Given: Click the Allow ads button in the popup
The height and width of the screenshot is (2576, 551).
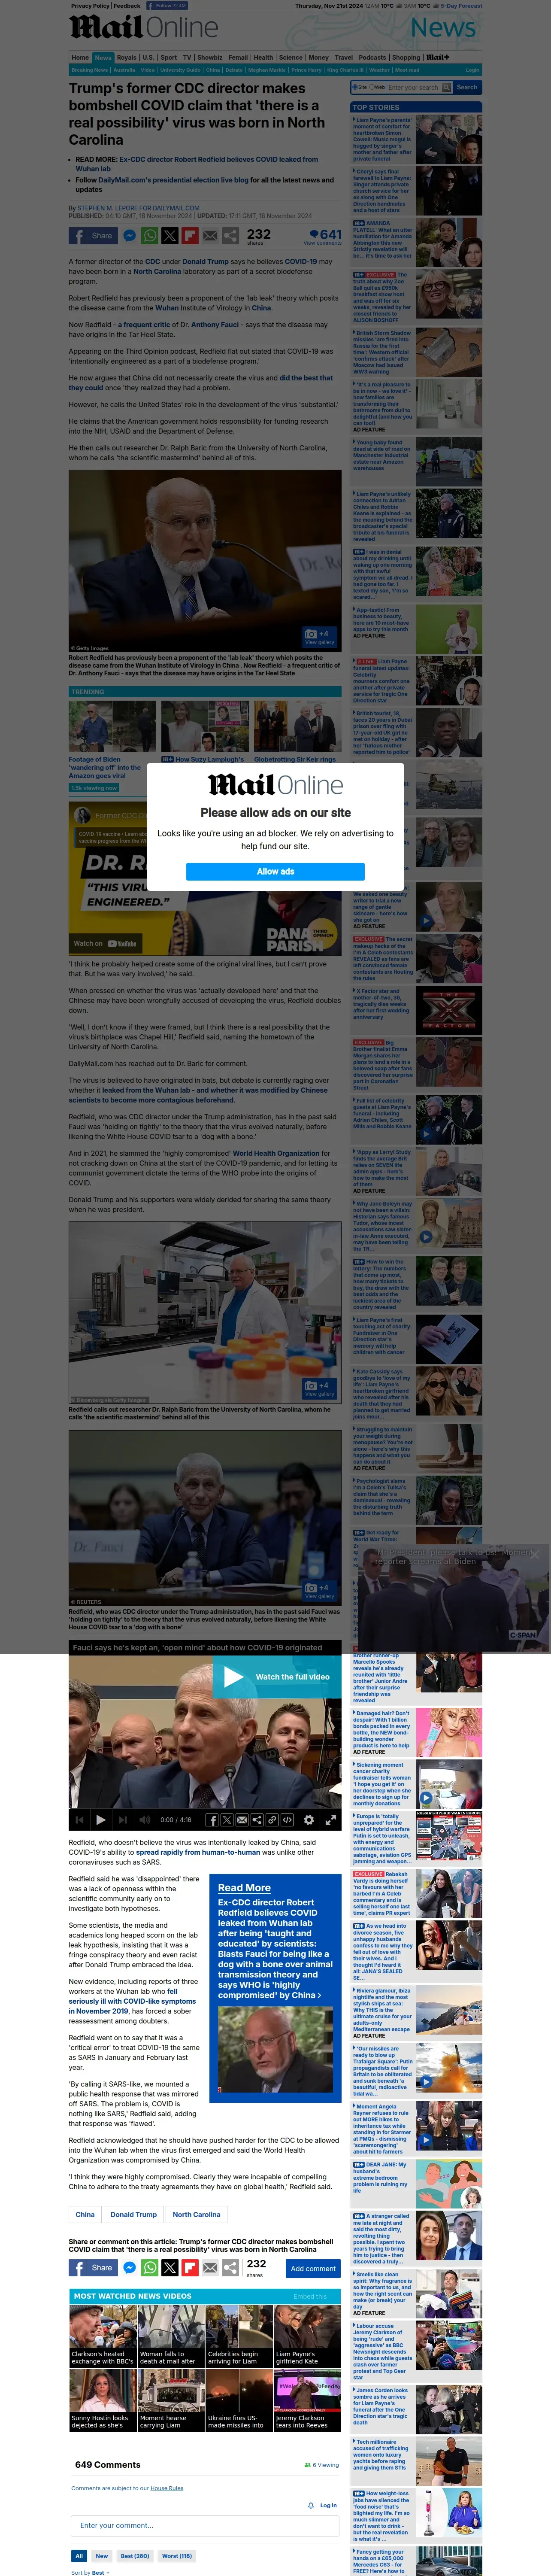Looking at the screenshot, I should tap(275, 871).
